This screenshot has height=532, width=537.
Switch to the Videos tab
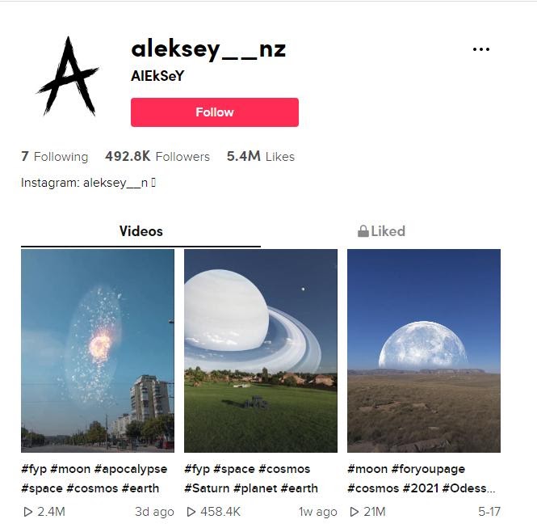tap(141, 231)
